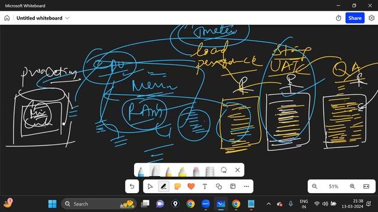Select the orange-yellow pen in the pen tray
The image size is (378, 212).
[x=168, y=171]
